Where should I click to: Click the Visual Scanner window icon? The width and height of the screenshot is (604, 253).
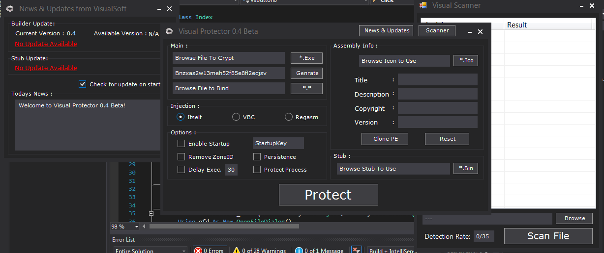coord(423,5)
